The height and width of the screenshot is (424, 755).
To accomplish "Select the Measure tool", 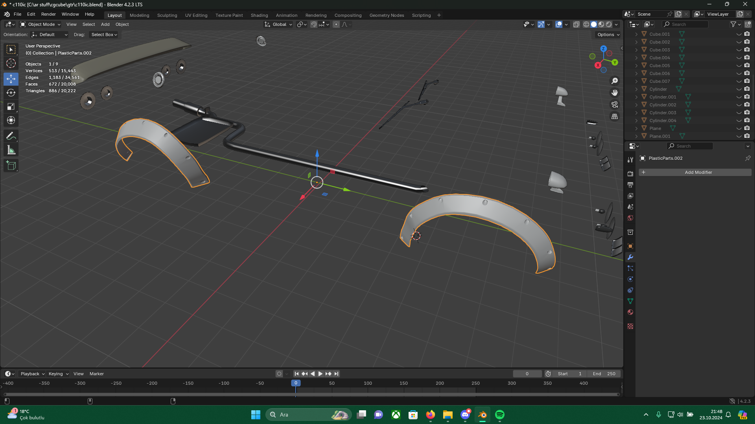I will point(11,150).
